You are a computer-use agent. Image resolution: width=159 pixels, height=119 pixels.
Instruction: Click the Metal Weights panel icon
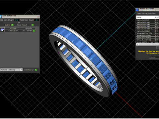[137, 9]
